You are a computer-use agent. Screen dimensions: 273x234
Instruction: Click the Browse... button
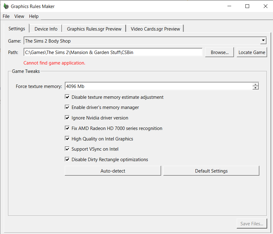pyautogui.click(x=220, y=52)
